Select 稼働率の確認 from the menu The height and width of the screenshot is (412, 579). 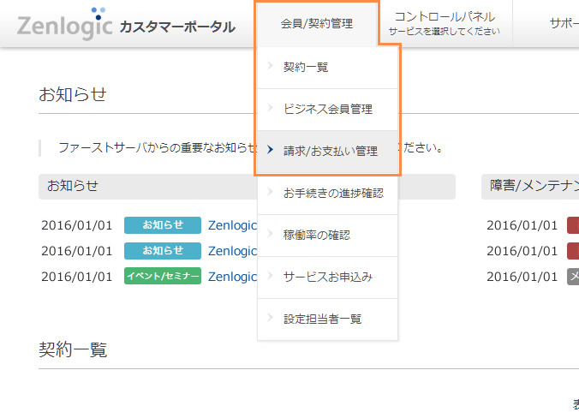coord(317,235)
